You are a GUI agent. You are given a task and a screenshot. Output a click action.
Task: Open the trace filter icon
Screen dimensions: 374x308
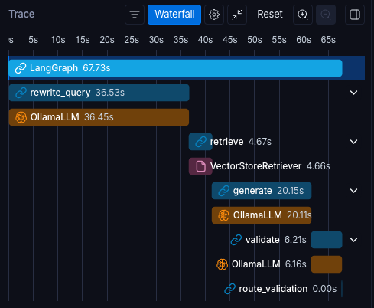[x=135, y=15]
